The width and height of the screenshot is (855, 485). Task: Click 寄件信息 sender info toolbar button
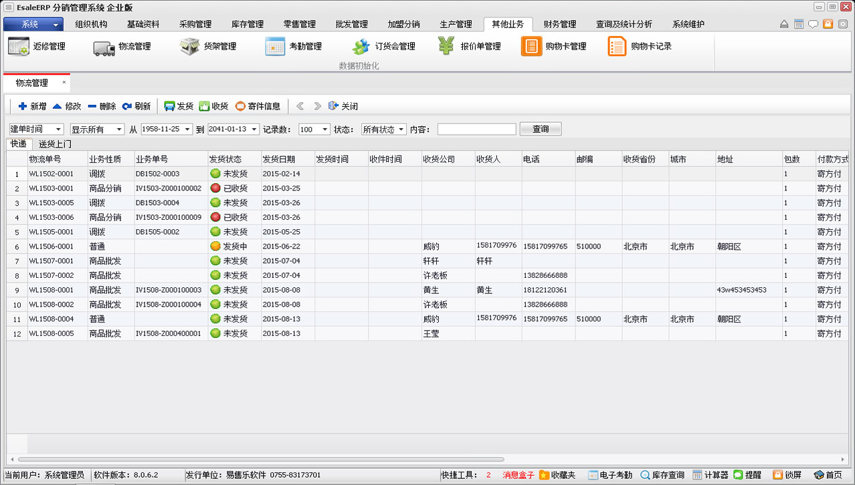coord(258,106)
